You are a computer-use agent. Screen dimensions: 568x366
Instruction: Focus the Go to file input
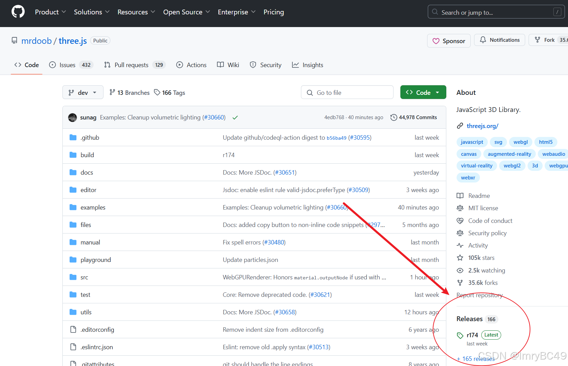coord(347,92)
